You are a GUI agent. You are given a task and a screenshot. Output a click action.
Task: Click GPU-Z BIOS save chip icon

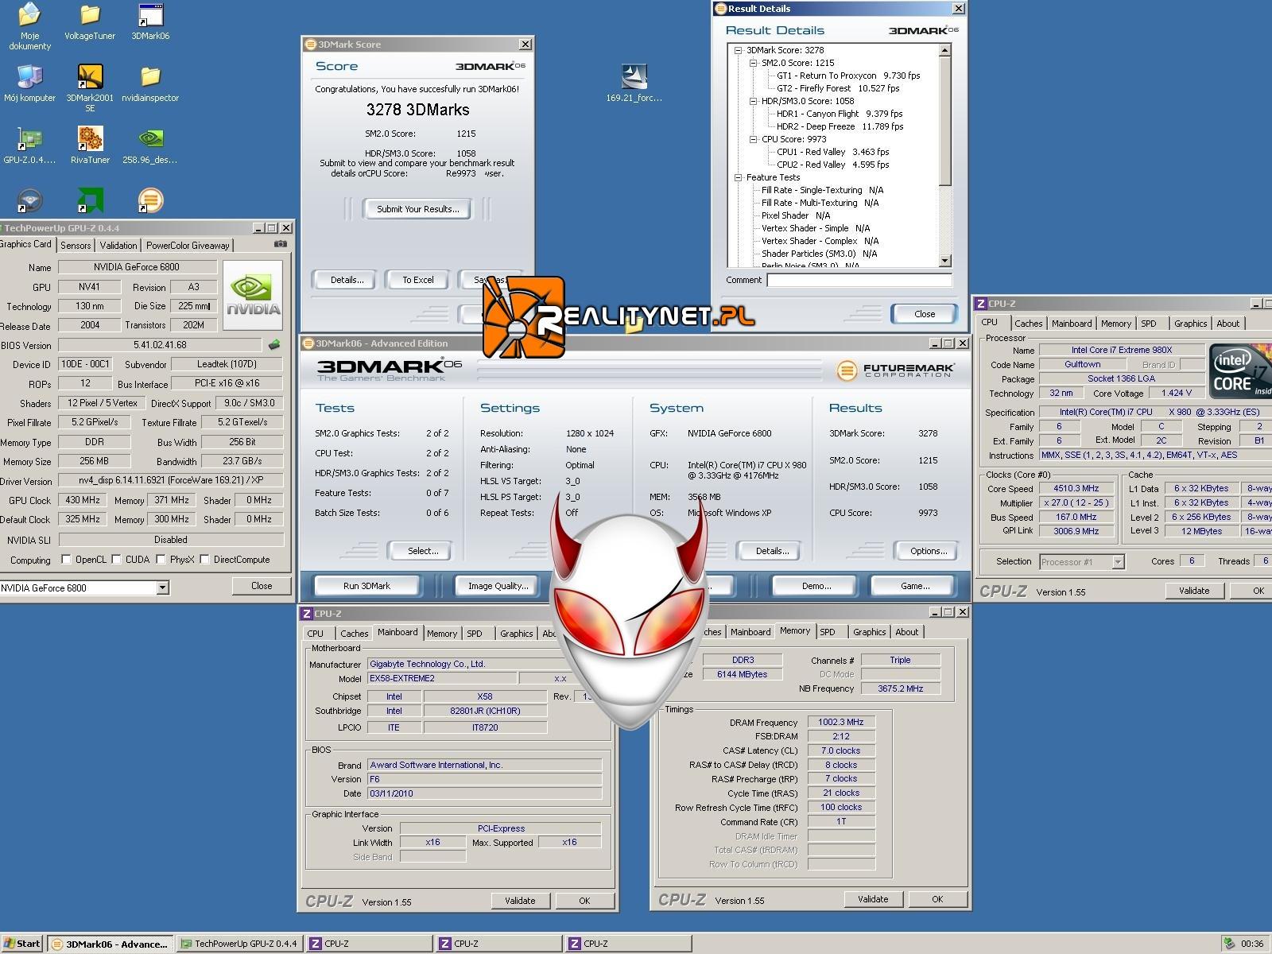pos(274,345)
